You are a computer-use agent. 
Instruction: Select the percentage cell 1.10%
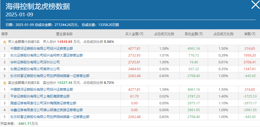coord(223,103)
